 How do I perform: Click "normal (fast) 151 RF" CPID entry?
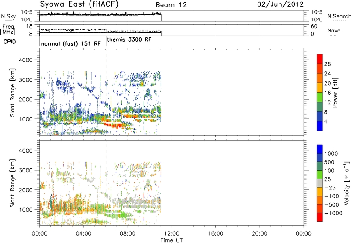pos(71,43)
